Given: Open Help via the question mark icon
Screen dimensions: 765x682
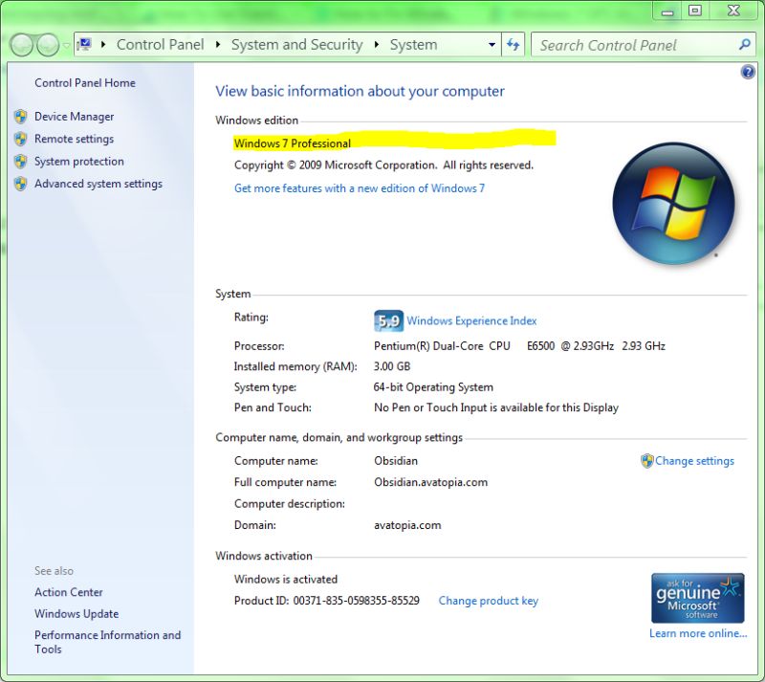Looking at the screenshot, I should [748, 71].
